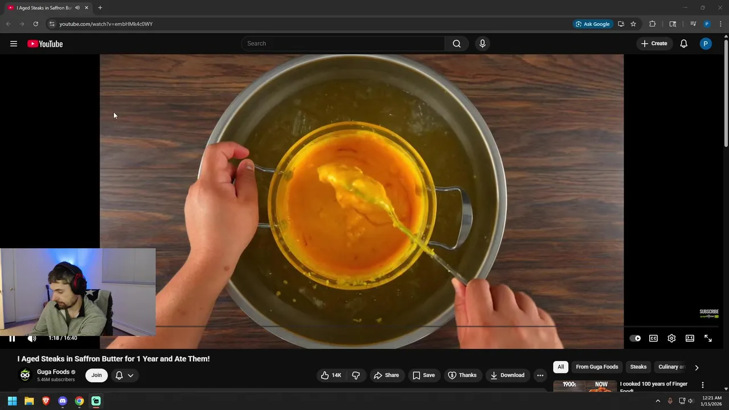Open Chrome profile avatar
Image resolution: width=729 pixels, height=410 pixels.
707,24
